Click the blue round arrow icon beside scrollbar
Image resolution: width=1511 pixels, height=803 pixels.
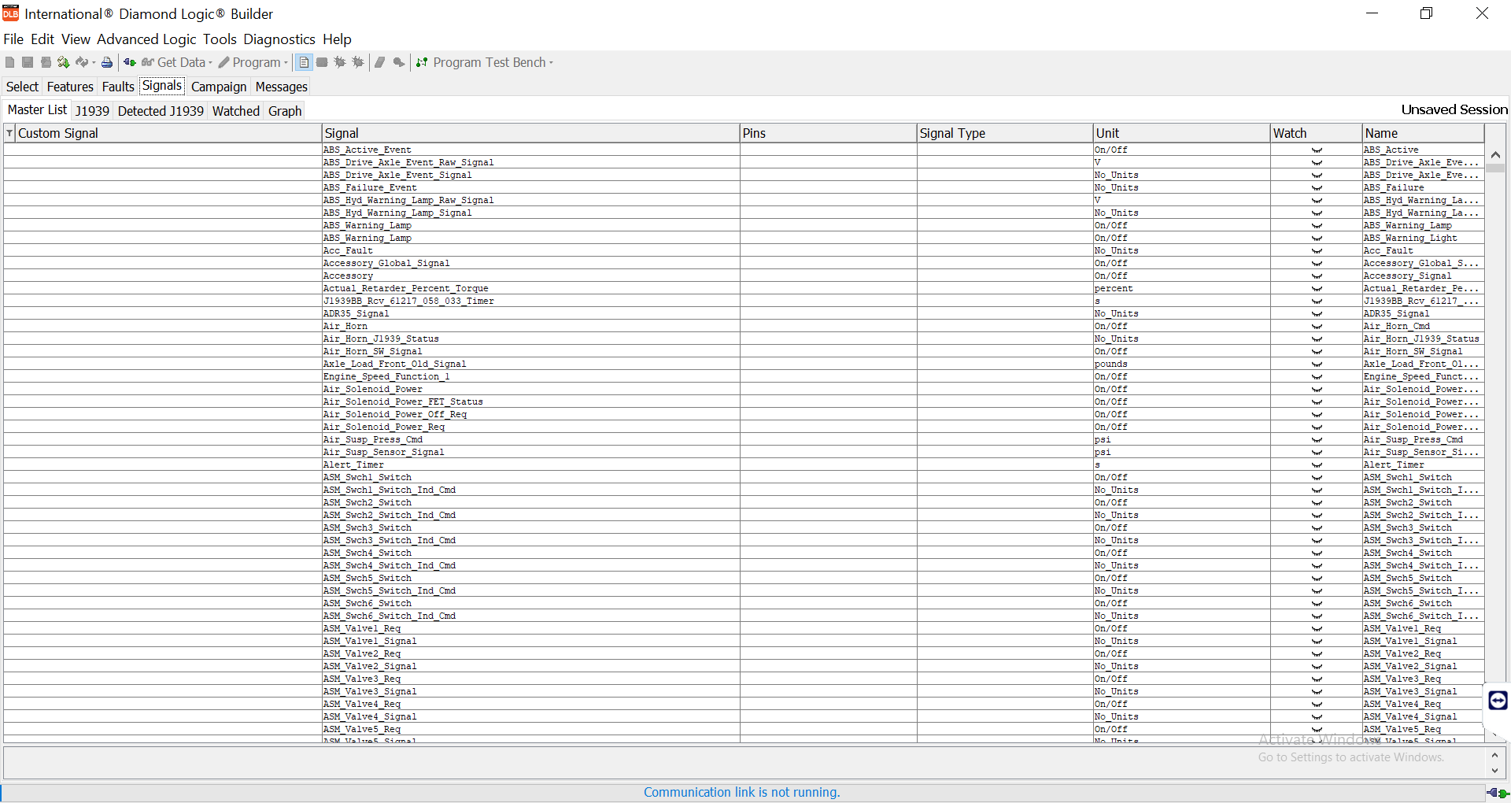pyautogui.click(x=1498, y=700)
